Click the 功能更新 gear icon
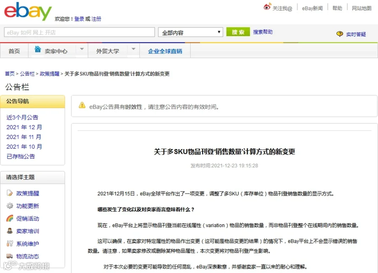This screenshot has width=378, height=273. point(10,206)
